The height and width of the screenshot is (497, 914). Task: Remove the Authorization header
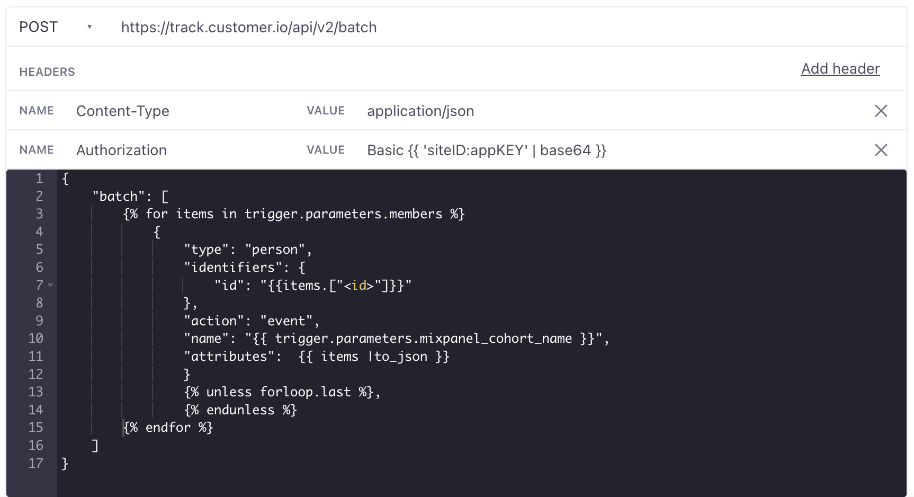click(881, 150)
